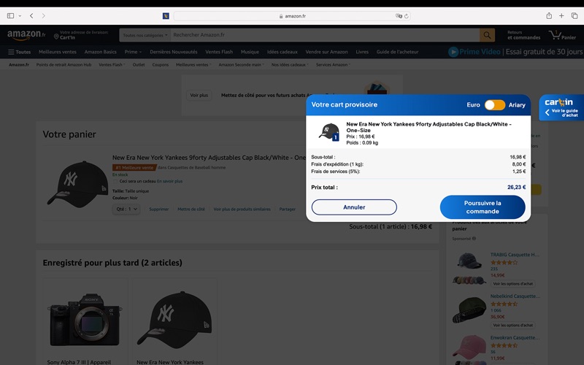Image resolution: width=584 pixels, height=365 pixels.
Task: Open Guide de l'acheteur nav item
Action: click(397, 52)
